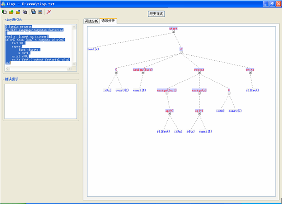The width and height of the screenshot is (282, 204).
Task: Collapse the repeat node subtree
Action: click(199, 73)
